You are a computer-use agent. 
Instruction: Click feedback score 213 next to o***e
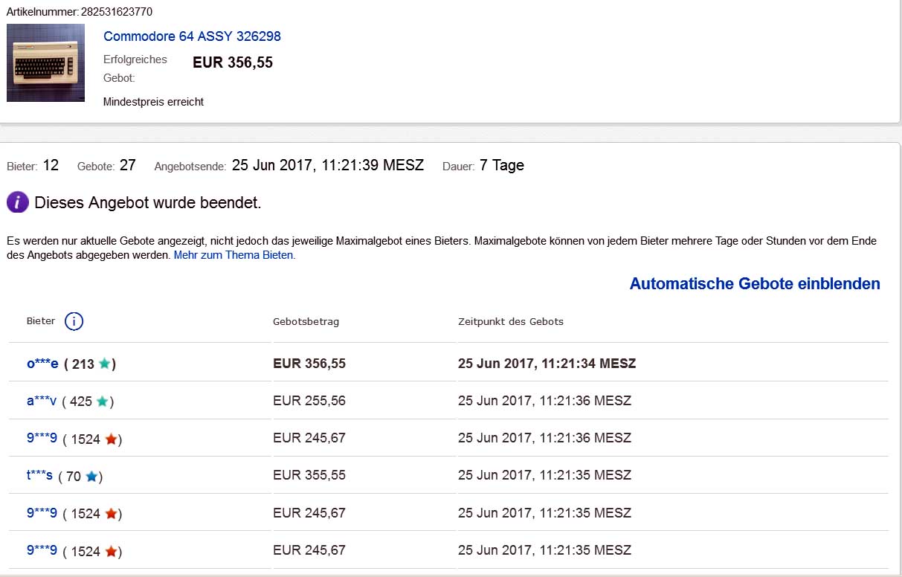tap(83, 364)
